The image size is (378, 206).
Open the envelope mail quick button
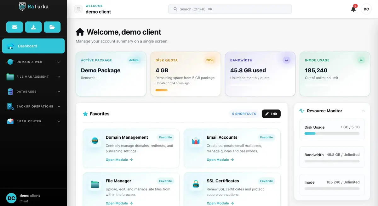pyautogui.click(x=14, y=27)
